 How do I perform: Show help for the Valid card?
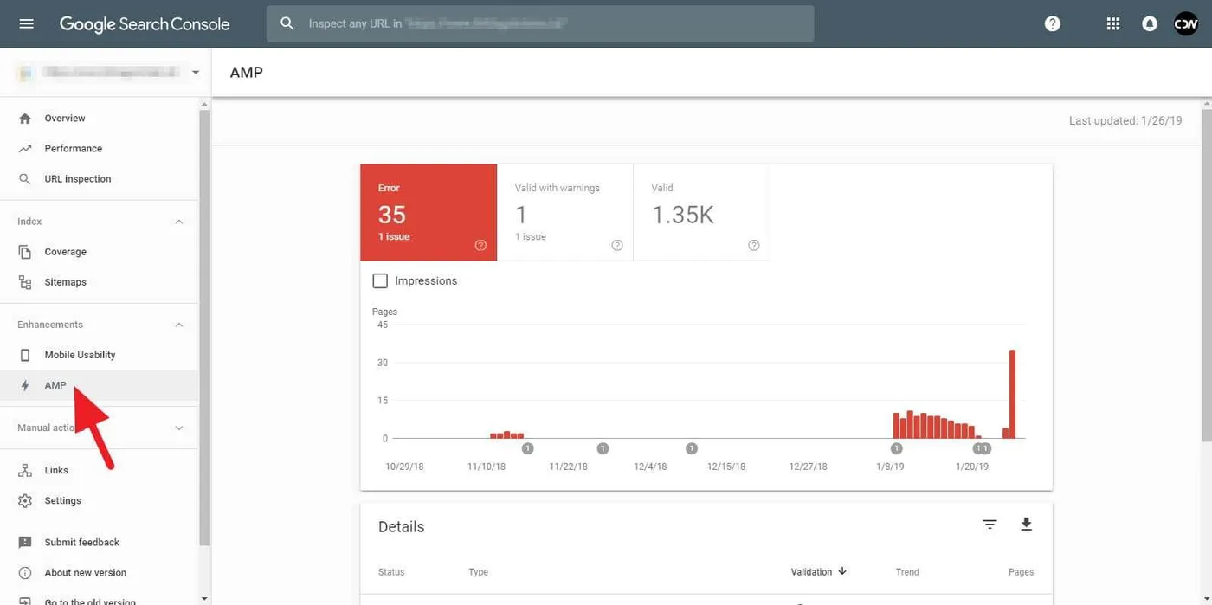point(754,245)
